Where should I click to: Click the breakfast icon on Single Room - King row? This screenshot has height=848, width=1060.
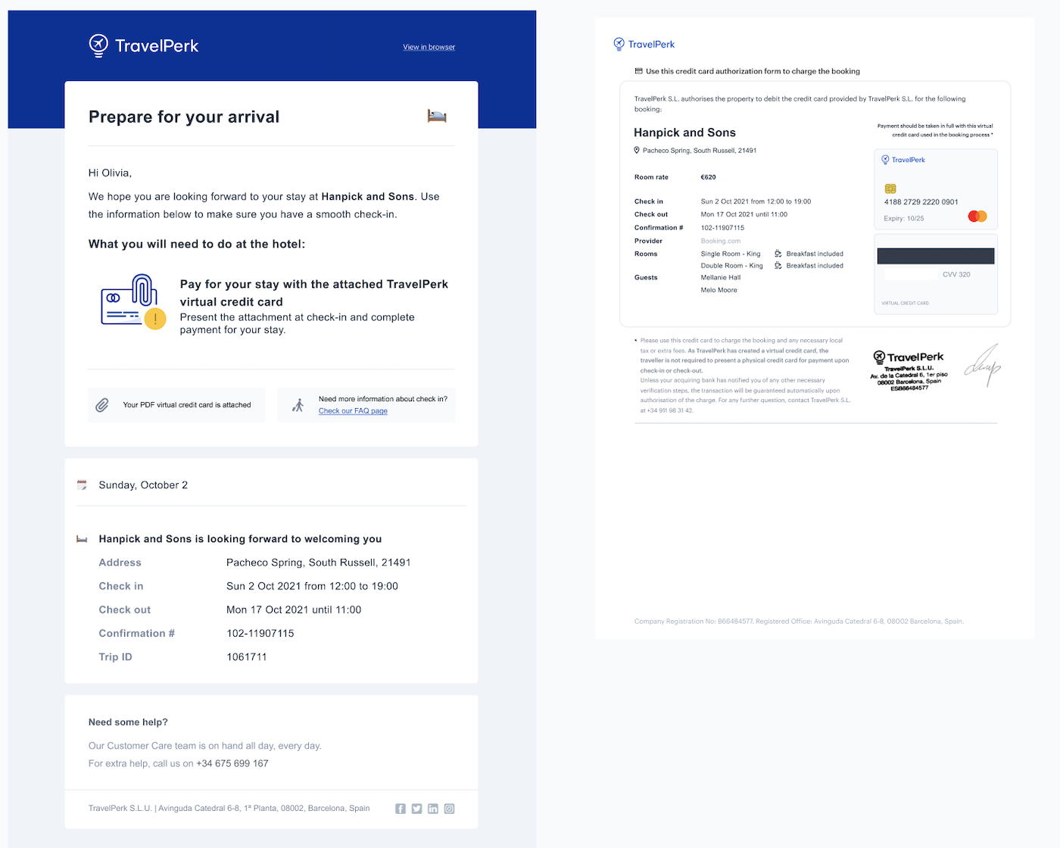click(778, 254)
